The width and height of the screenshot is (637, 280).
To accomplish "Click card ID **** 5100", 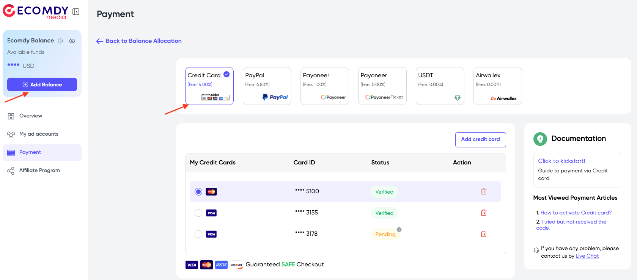I will click(307, 191).
